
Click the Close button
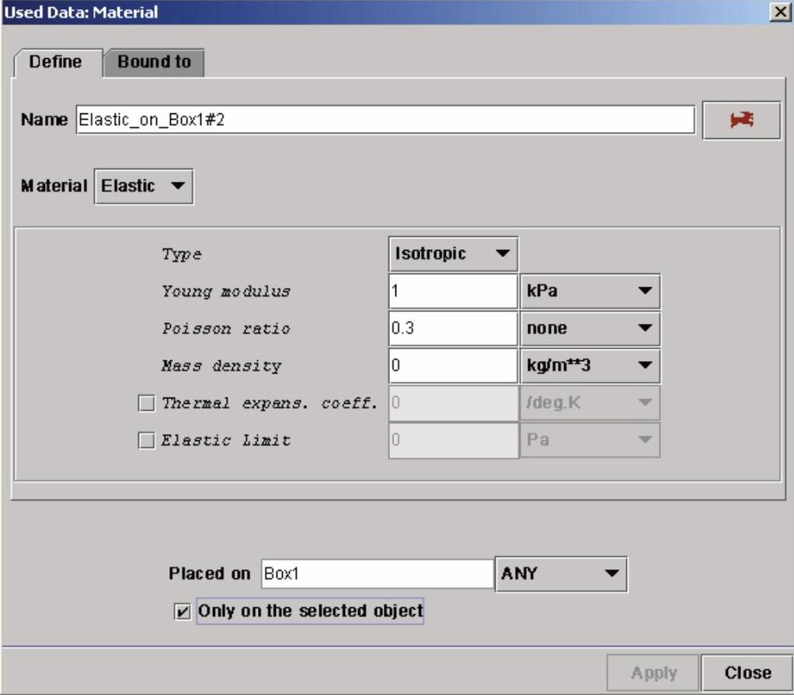pos(747,673)
